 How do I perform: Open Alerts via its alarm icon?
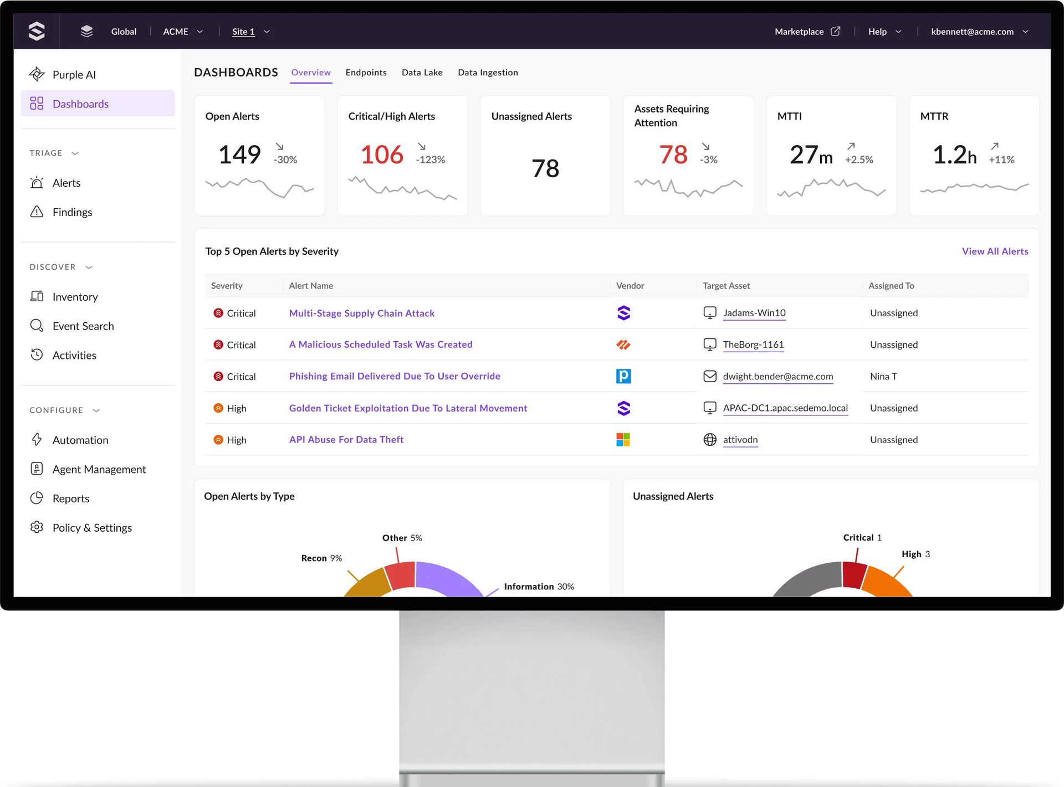click(37, 183)
